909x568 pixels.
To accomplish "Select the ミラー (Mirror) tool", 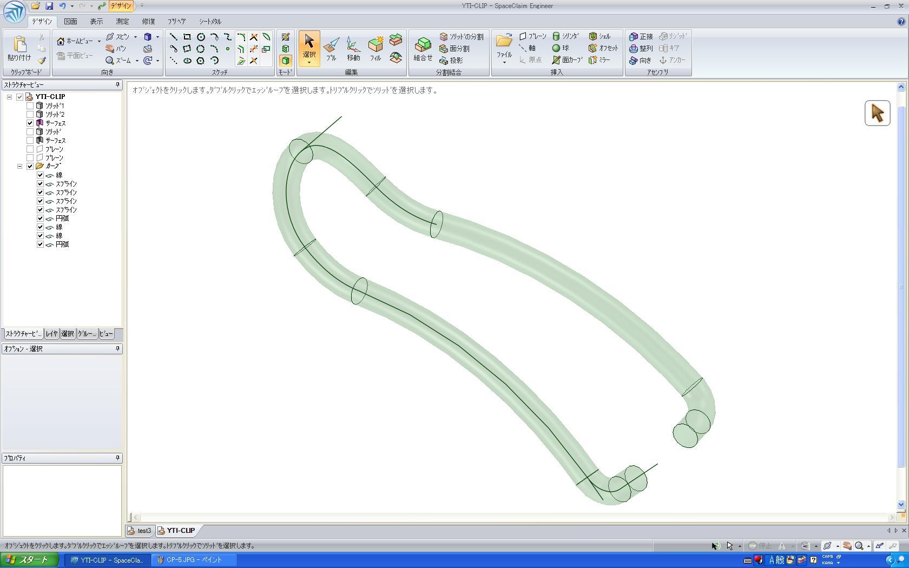I will click(600, 60).
